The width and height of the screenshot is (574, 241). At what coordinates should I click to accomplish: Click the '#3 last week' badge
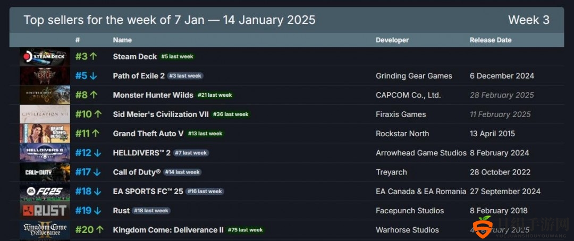185,76
